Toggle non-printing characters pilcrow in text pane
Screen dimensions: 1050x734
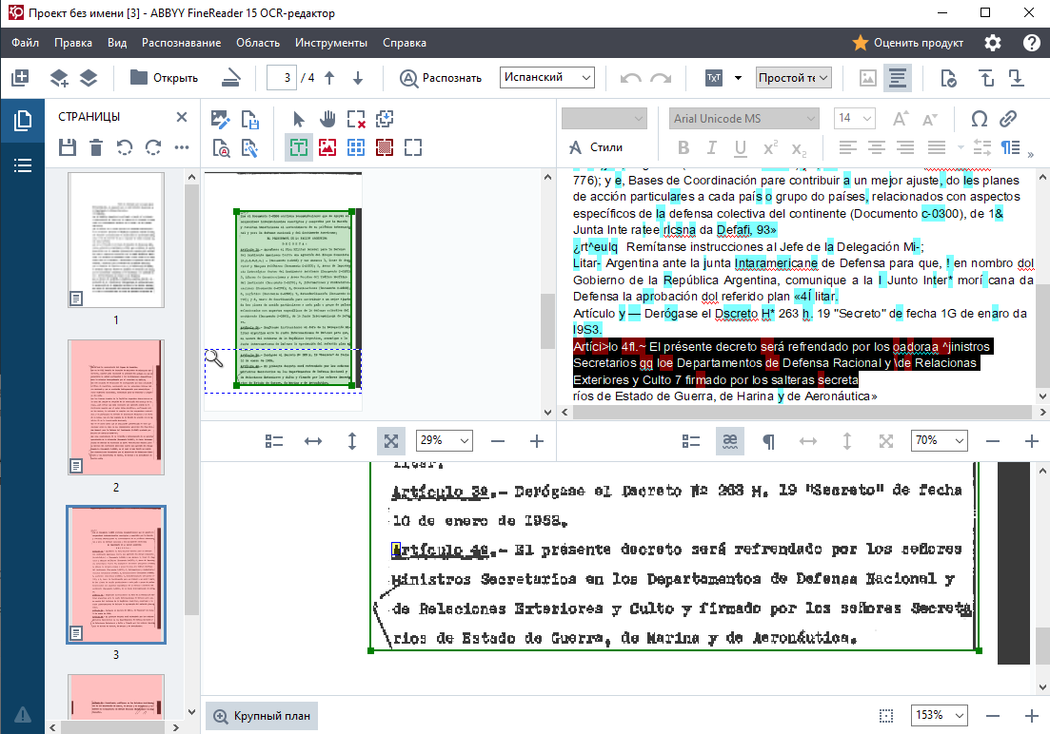[768, 441]
